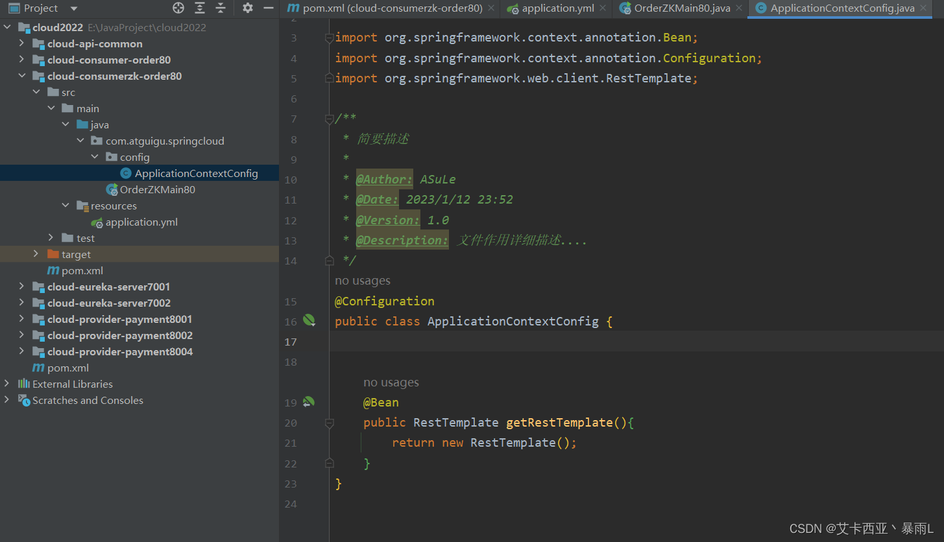Toggle the fold marker on line 3 imports
This screenshot has width=944, height=542.
point(330,38)
